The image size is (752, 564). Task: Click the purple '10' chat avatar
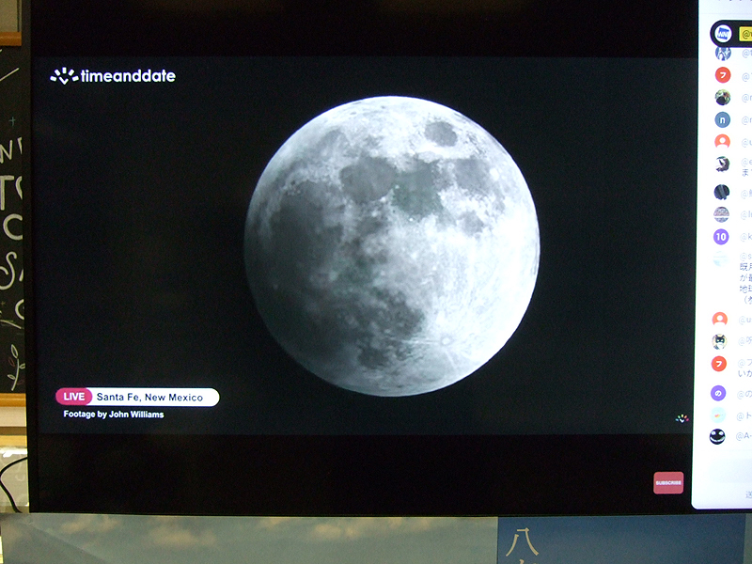point(721,237)
